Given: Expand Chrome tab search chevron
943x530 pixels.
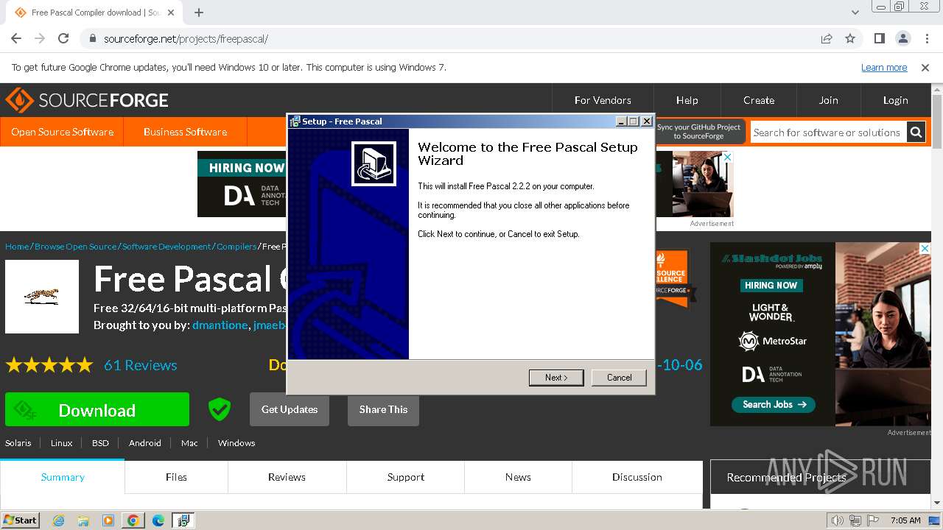Looking at the screenshot, I should [855, 13].
